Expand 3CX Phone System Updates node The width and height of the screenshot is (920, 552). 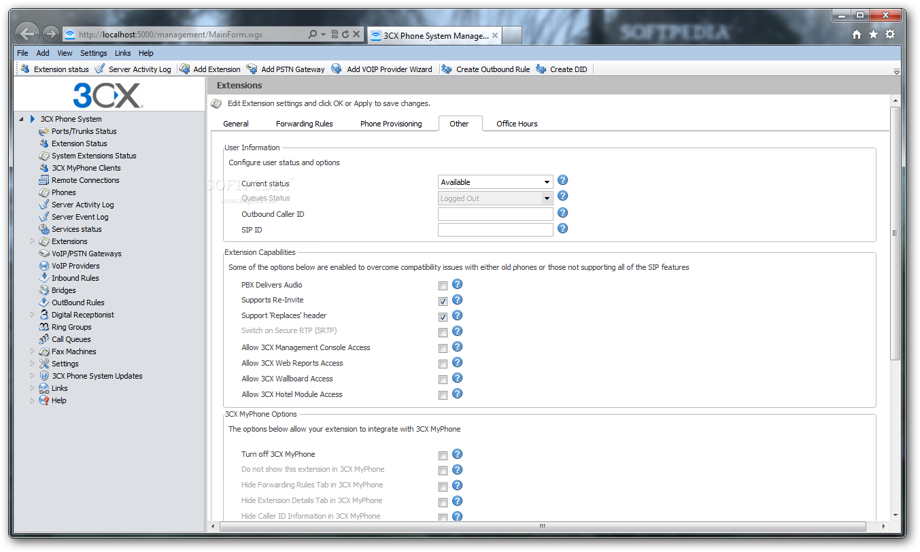tap(32, 376)
